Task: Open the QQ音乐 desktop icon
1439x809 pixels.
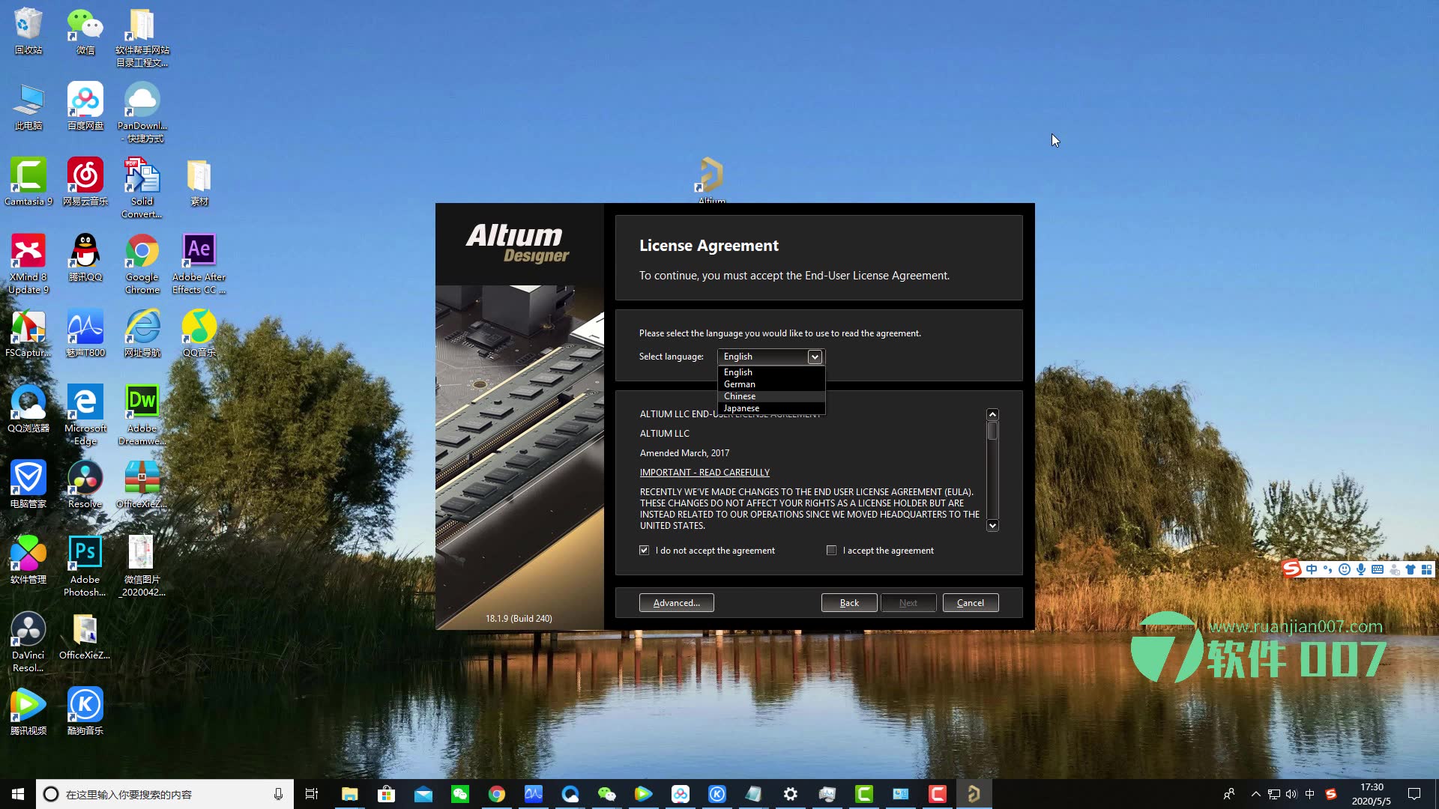Action: [199, 333]
